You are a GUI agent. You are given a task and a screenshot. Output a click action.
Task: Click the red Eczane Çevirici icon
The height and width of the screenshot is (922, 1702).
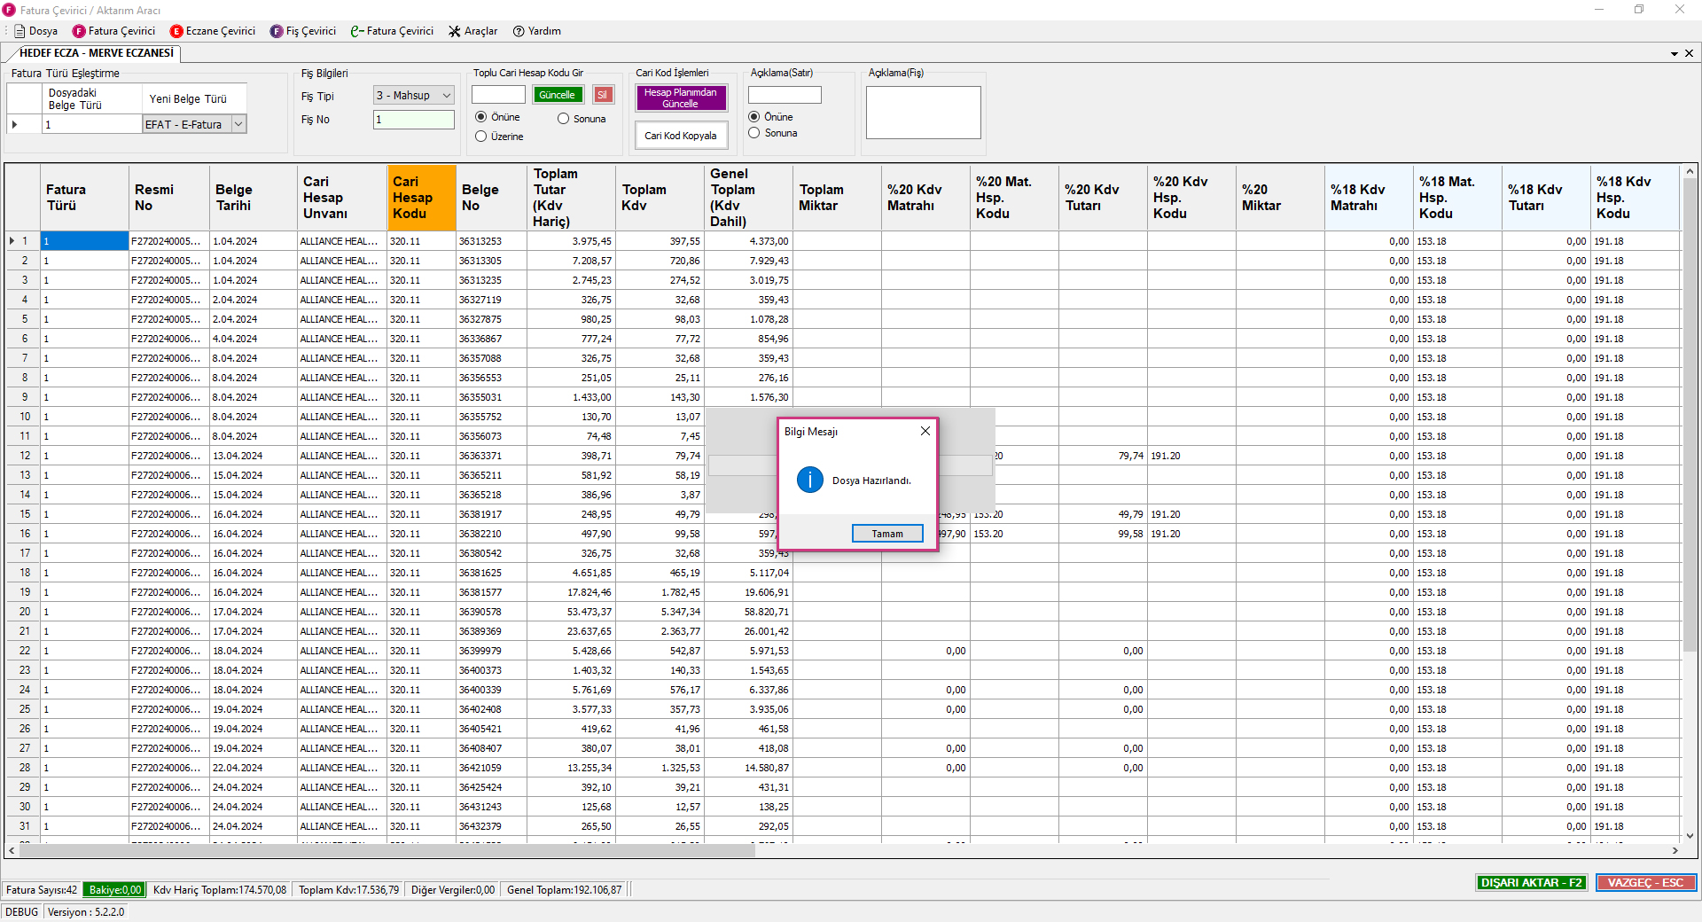pyautogui.click(x=176, y=31)
